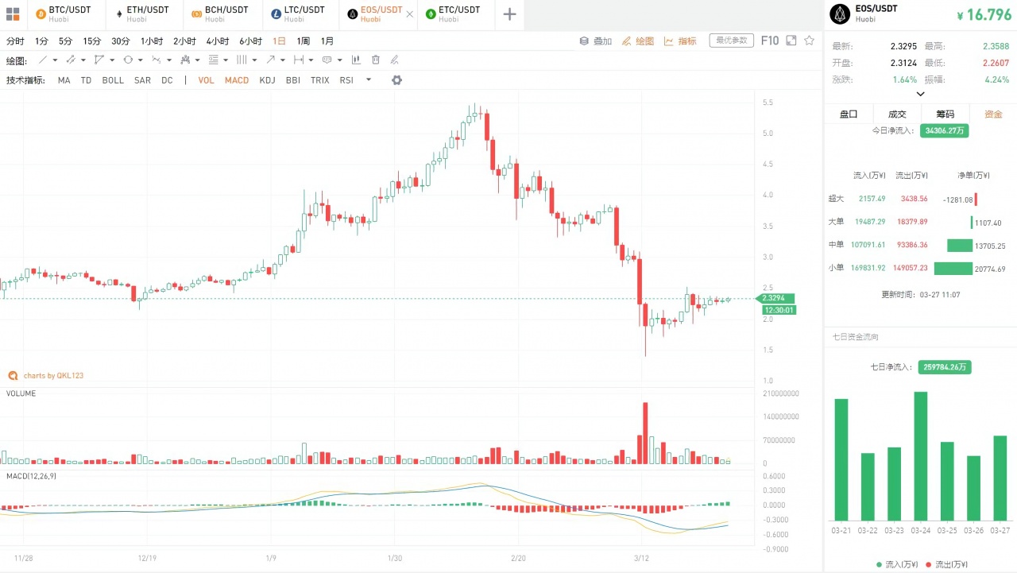
Task: Select the 15分 timeframe
Action: 92,41
